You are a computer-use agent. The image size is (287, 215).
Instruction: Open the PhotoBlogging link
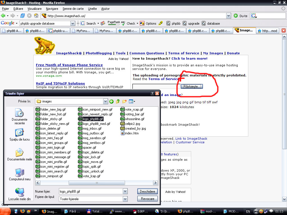(99, 53)
